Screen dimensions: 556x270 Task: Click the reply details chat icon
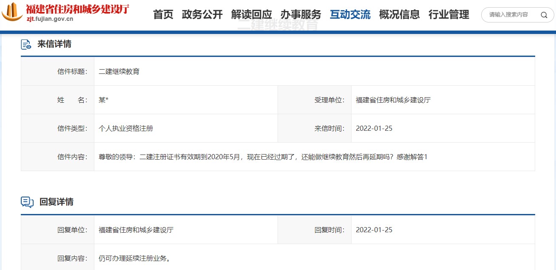tap(27, 202)
